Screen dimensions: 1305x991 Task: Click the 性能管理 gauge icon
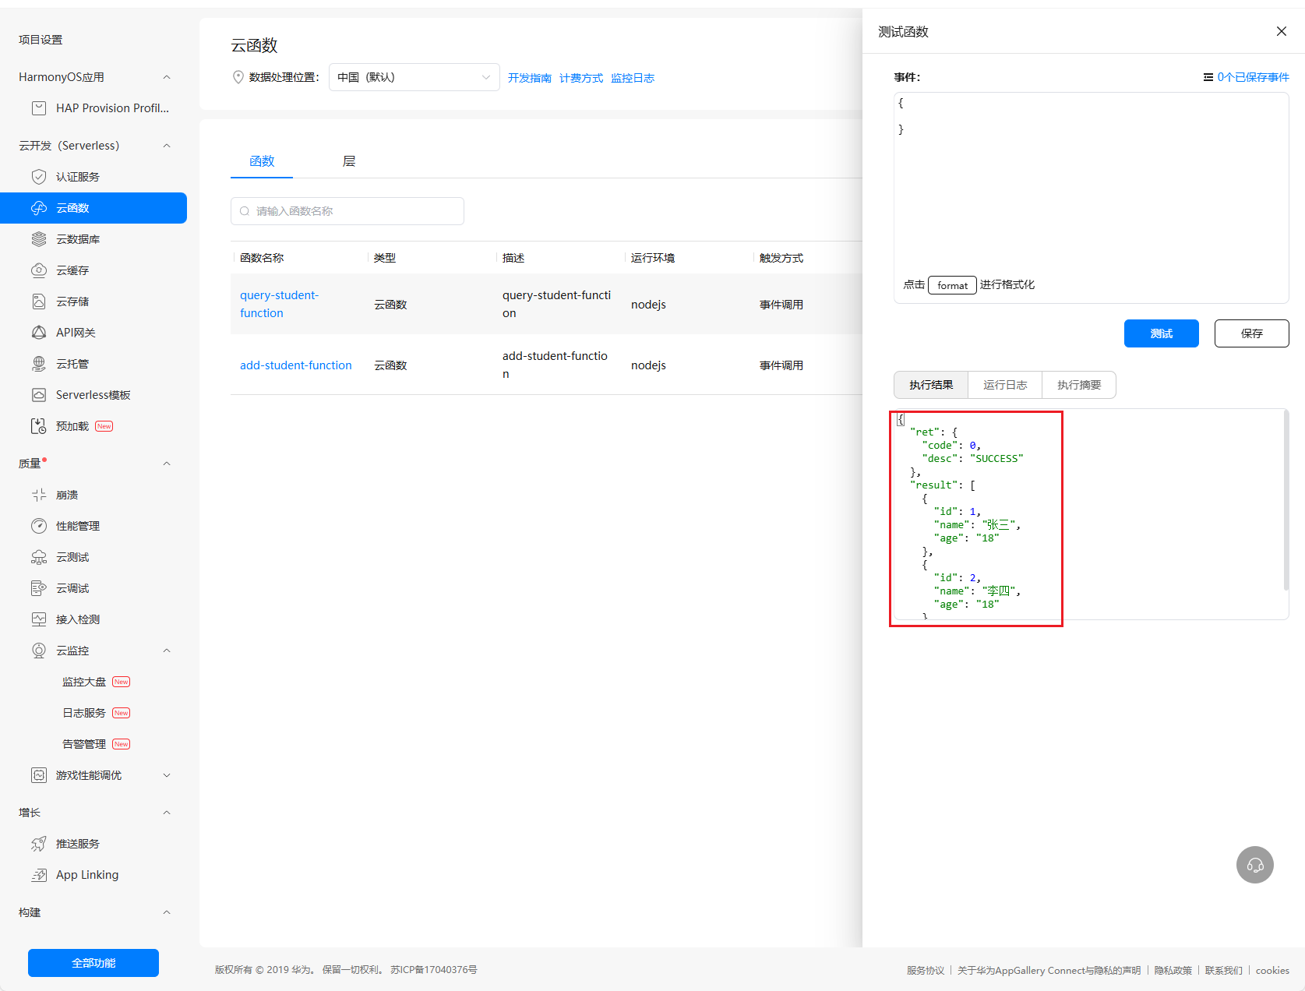pyautogui.click(x=39, y=526)
